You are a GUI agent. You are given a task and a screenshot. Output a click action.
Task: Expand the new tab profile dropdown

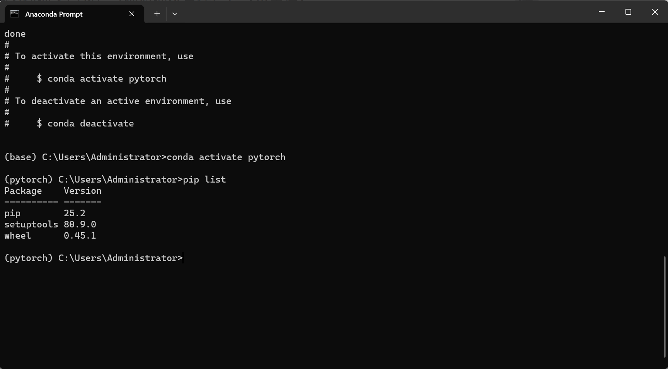click(x=175, y=14)
